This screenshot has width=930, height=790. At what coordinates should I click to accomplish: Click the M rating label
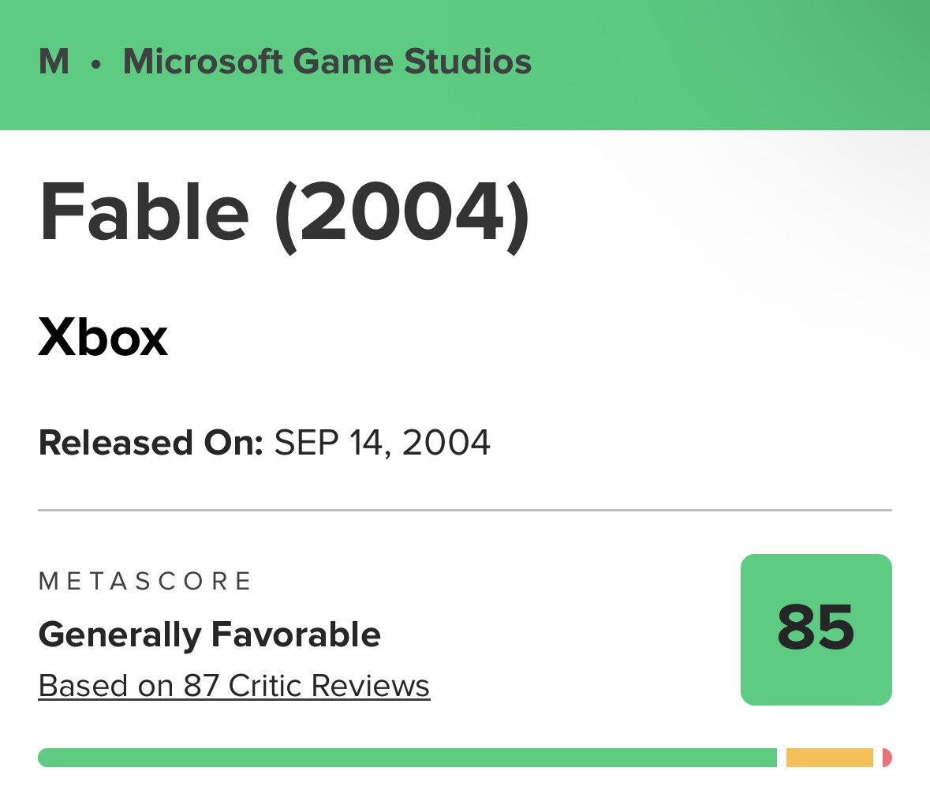point(54,62)
